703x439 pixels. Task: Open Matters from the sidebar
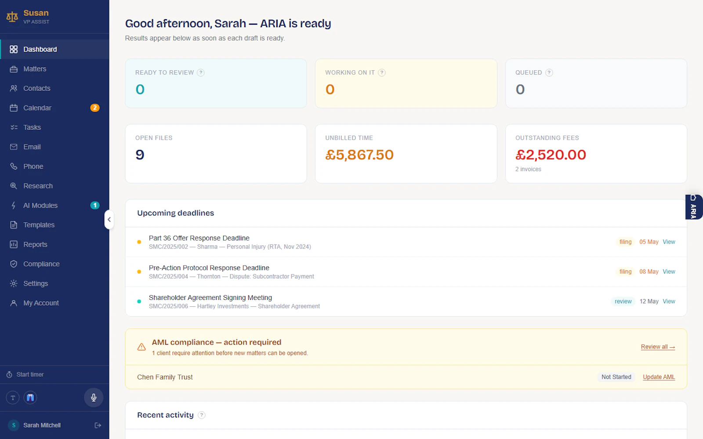[54, 69]
